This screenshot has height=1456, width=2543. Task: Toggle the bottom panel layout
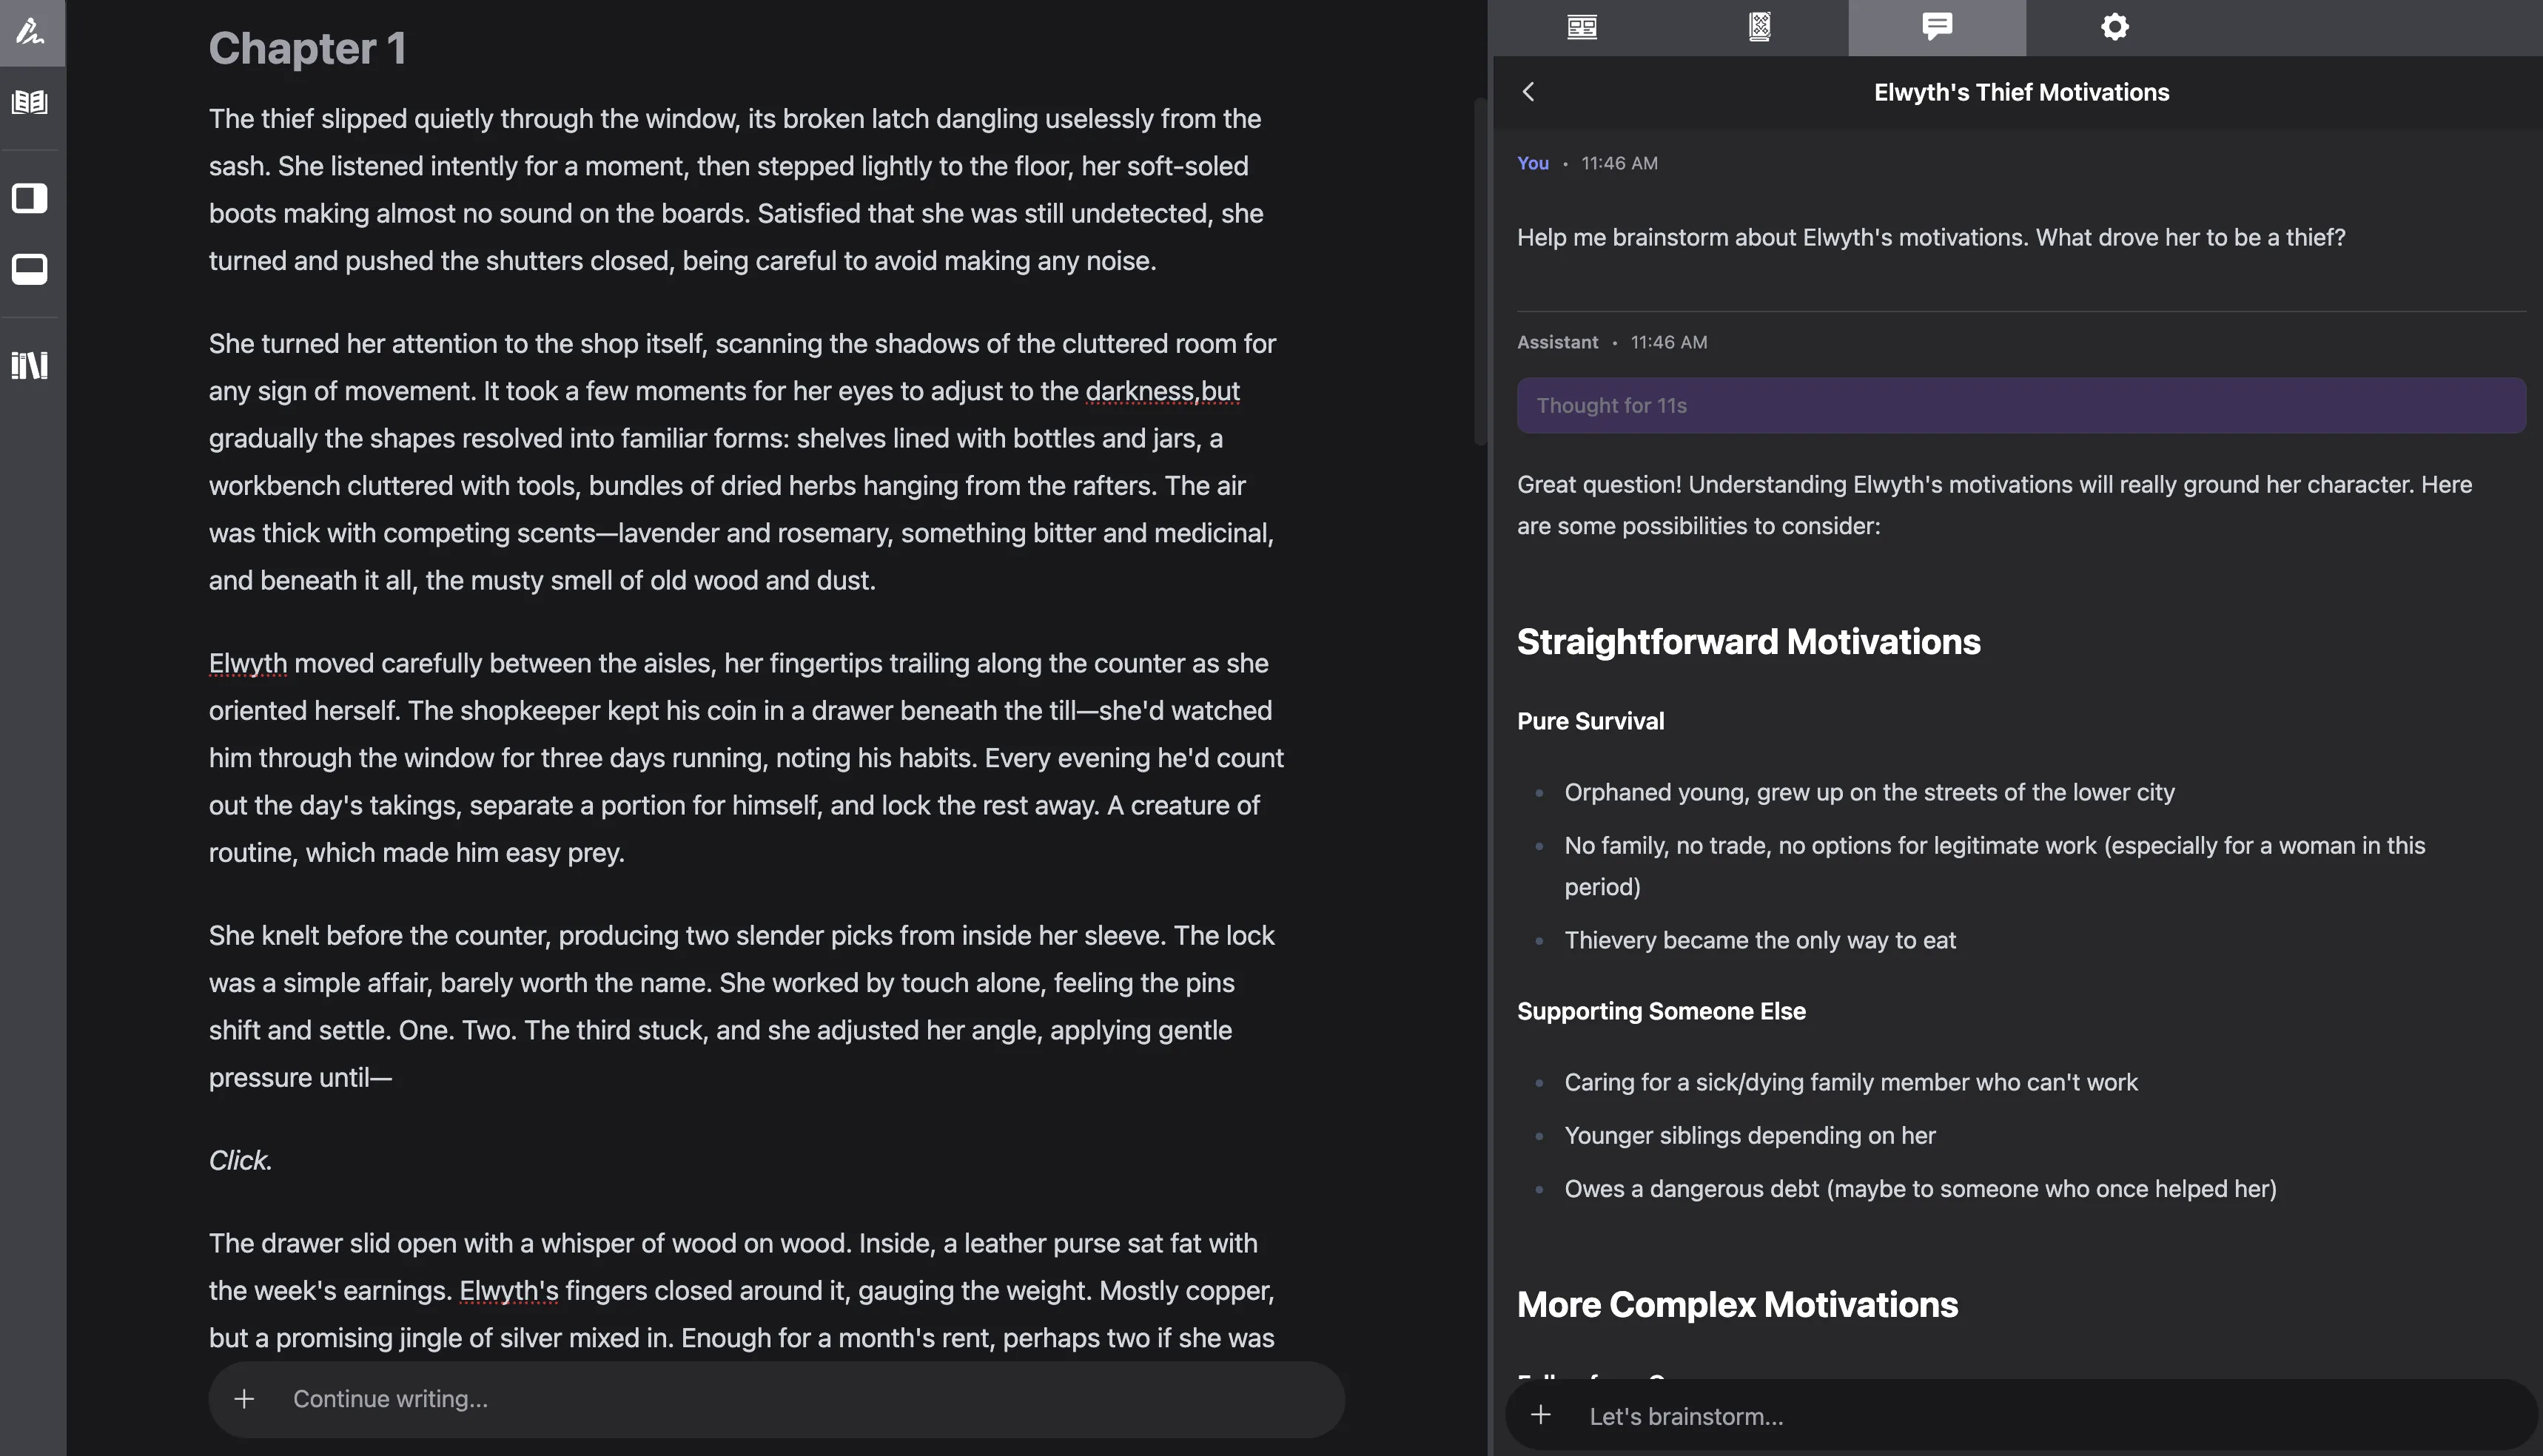[30, 269]
